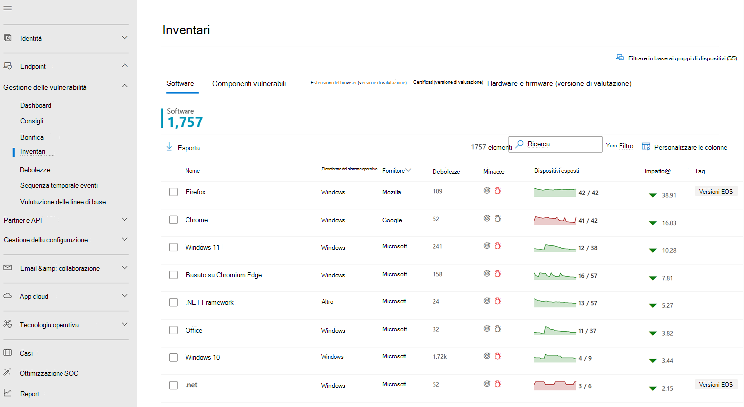Click the Office row bug icon
744x407 pixels.
pos(498,329)
